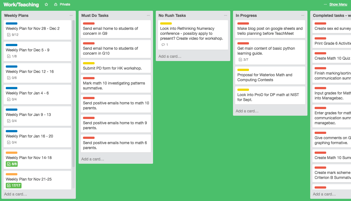Click red label on blog post card

point(243,23)
